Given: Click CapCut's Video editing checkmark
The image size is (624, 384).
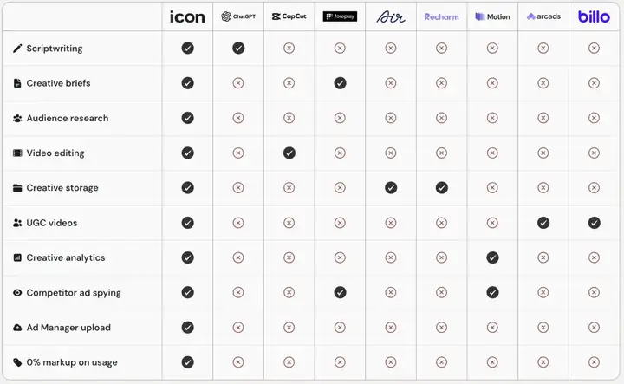Looking at the screenshot, I should (289, 153).
